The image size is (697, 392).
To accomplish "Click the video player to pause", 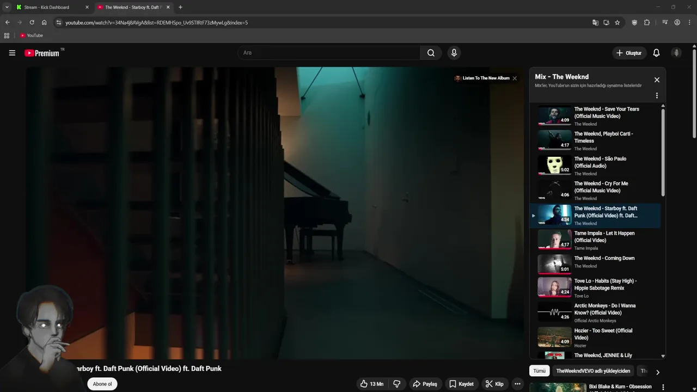I will 275,212.
